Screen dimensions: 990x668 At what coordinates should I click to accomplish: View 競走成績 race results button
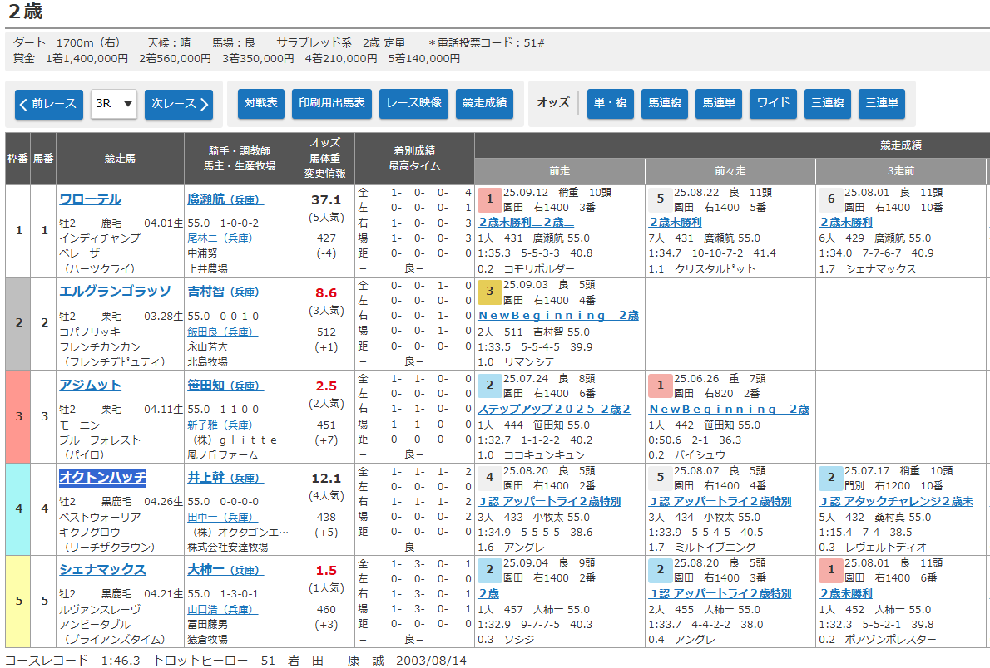[x=484, y=103]
